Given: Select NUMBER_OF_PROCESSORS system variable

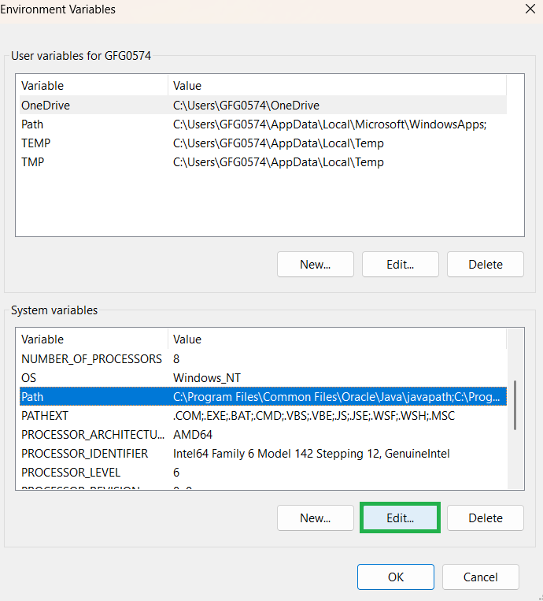Looking at the screenshot, I should (91, 358).
